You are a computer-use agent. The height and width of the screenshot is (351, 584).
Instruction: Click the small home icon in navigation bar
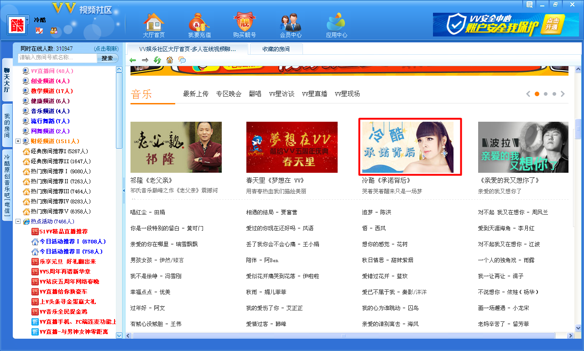(x=170, y=60)
